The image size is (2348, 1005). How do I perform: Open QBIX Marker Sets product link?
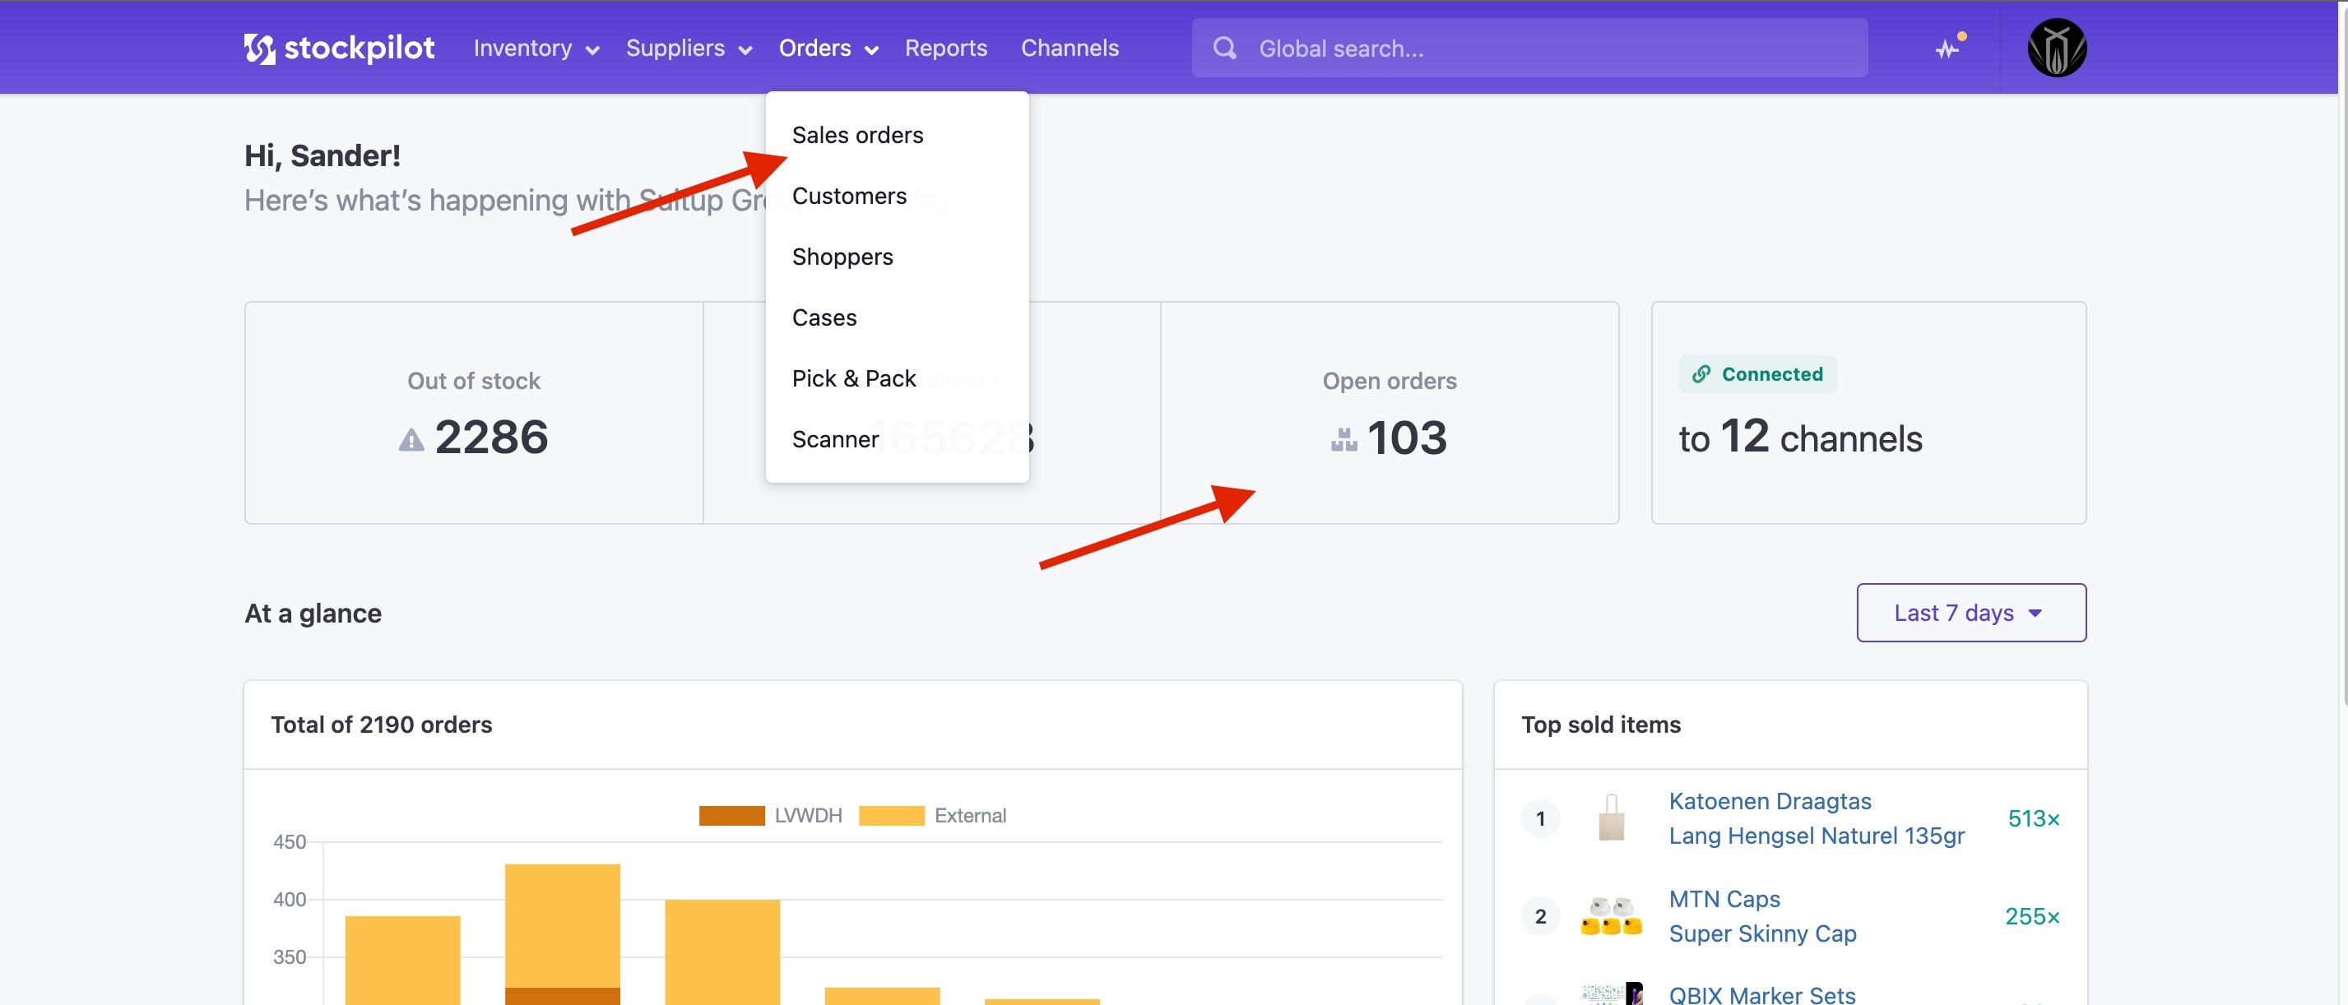[1762, 995]
